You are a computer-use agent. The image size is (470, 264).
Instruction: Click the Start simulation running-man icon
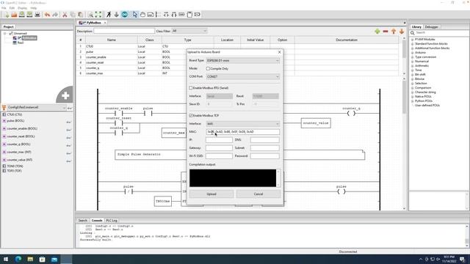point(109,15)
